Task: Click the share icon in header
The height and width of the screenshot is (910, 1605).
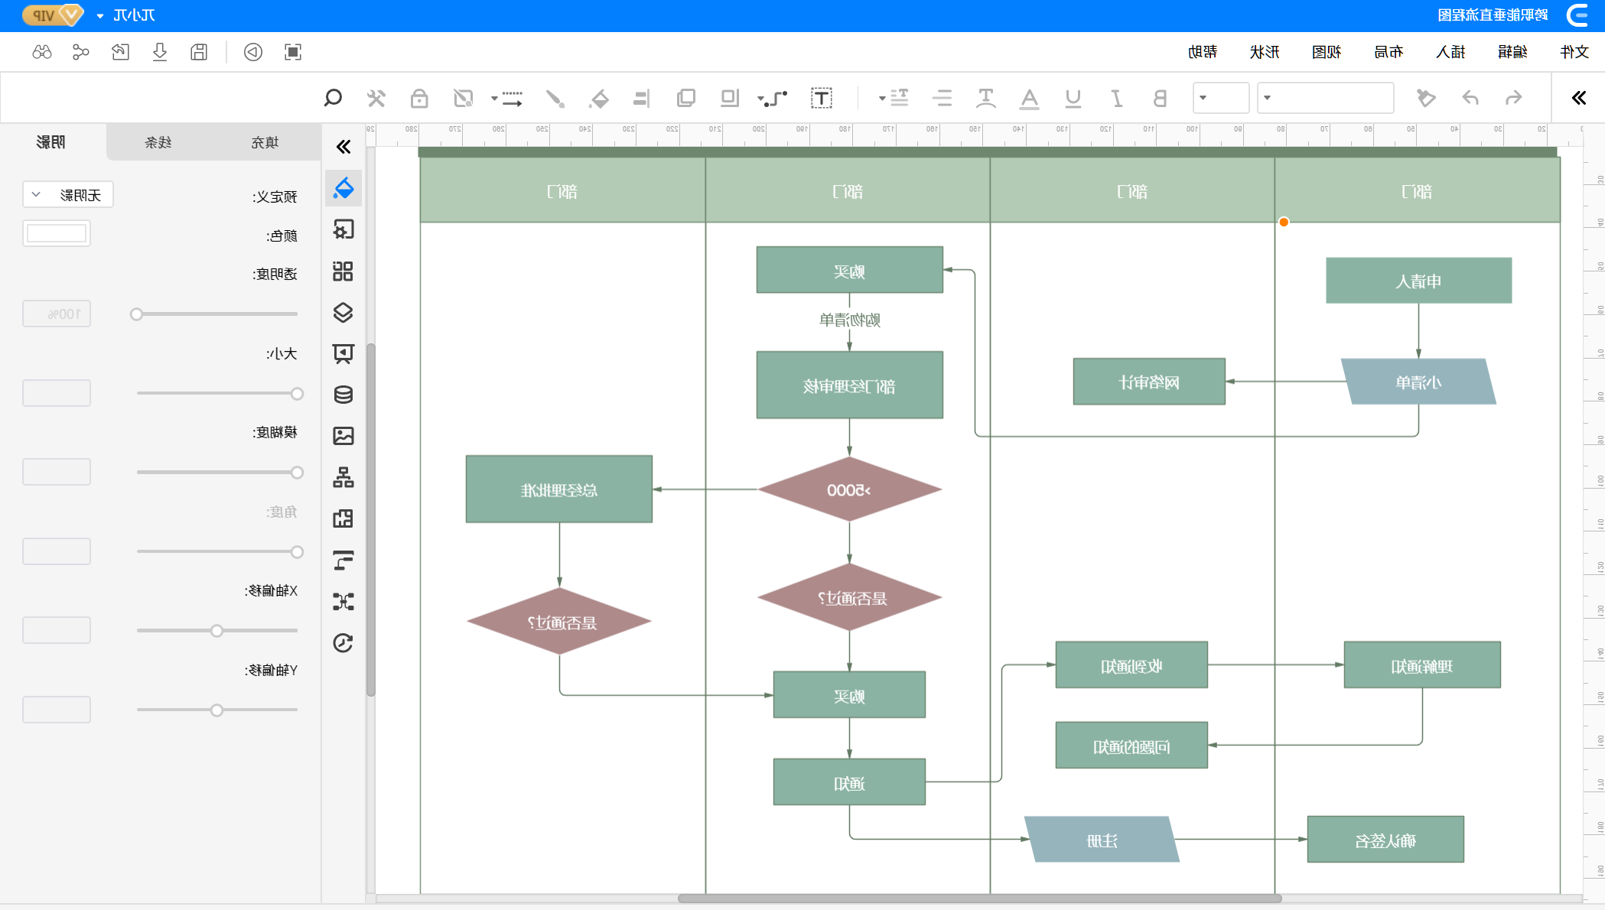Action: tap(80, 52)
